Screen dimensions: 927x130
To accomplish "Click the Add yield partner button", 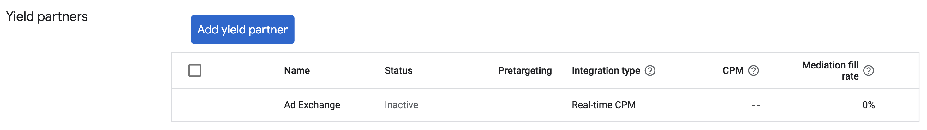I will [x=242, y=30].
